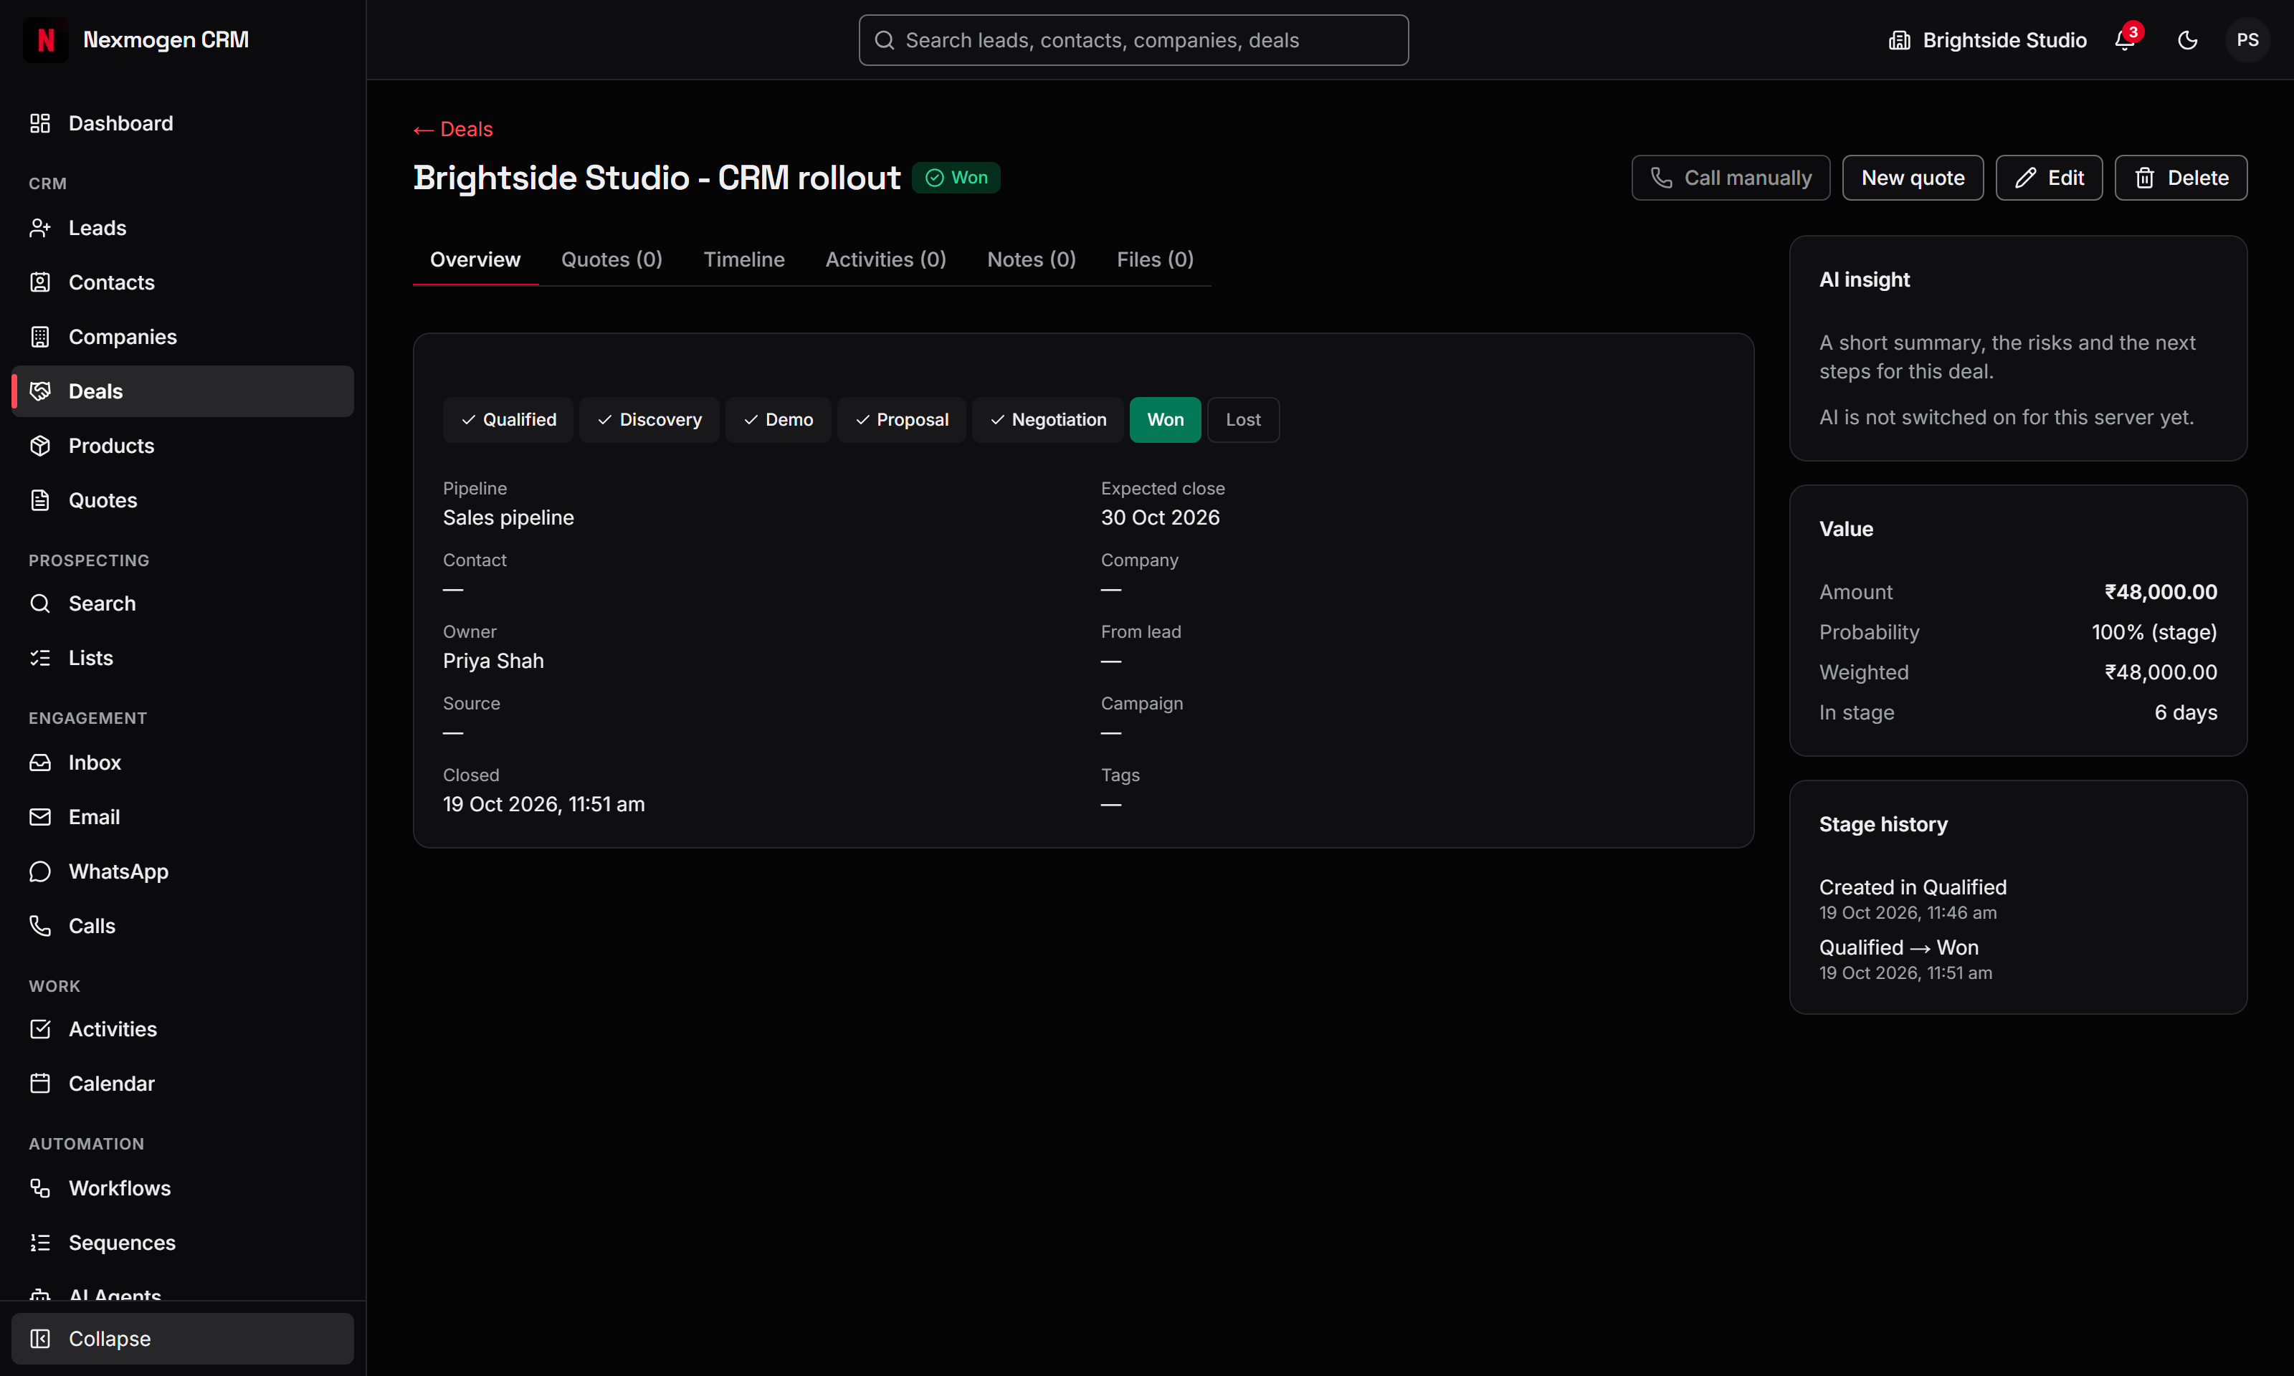Switch to Timeline tab
The width and height of the screenshot is (2294, 1376).
[x=745, y=259]
